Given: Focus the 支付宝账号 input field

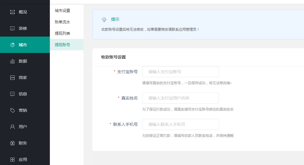Looking at the screenshot, I should pyautogui.click(x=180, y=72).
